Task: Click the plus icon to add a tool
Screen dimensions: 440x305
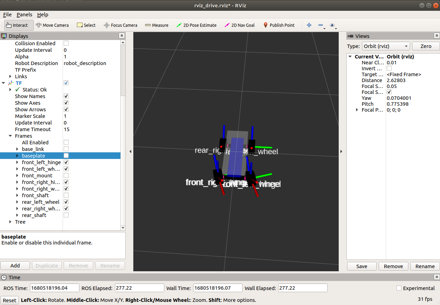Action: [x=309, y=25]
